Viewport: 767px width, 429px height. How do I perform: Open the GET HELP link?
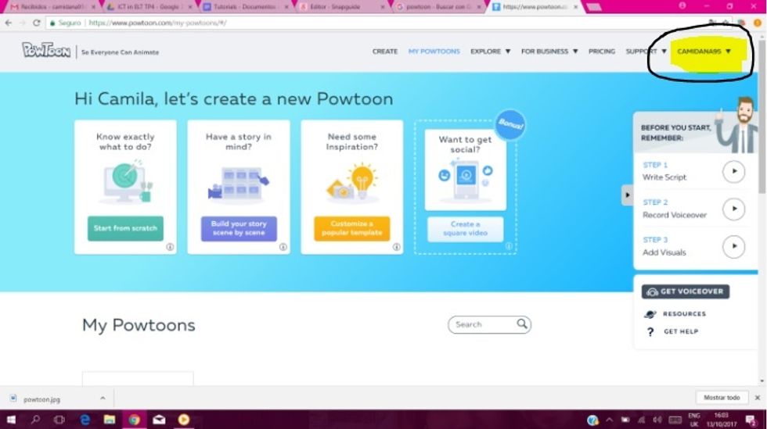(681, 331)
